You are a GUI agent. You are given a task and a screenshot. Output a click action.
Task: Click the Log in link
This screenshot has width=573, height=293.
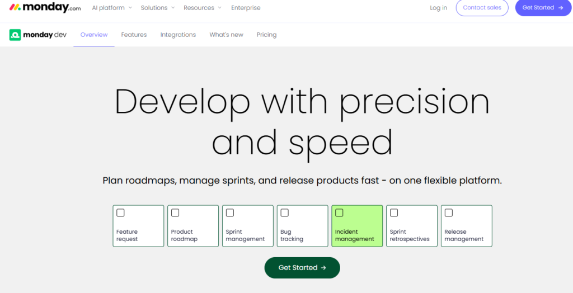pos(439,8)
